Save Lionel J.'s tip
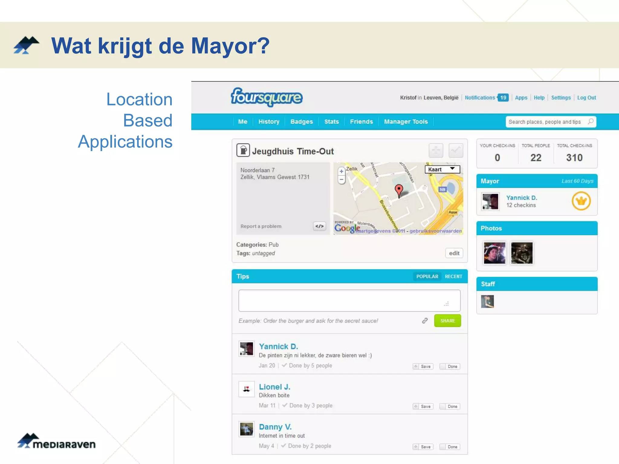Image resolution: width=619 pixels, height=464 pixels. [423, 406]
